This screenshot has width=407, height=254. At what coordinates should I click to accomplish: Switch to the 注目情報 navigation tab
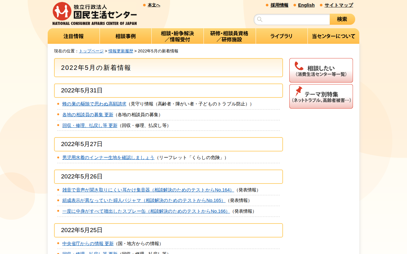click(73, 36)
